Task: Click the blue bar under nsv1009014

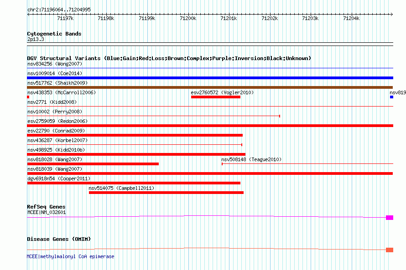Action: coord(210,78)
